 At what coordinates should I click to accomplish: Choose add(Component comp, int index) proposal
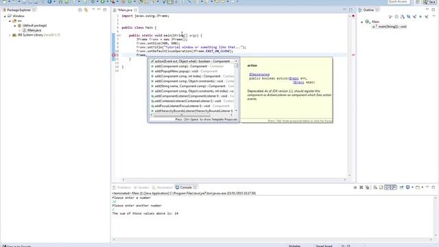point(192,76)
